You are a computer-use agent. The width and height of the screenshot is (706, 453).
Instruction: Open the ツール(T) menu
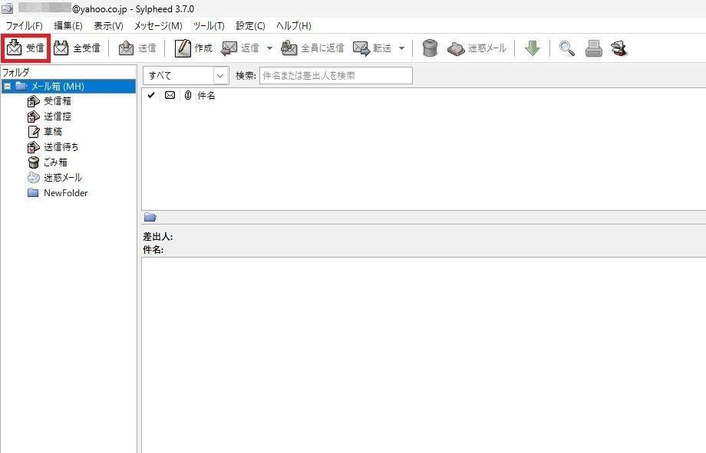coord(209,26)
